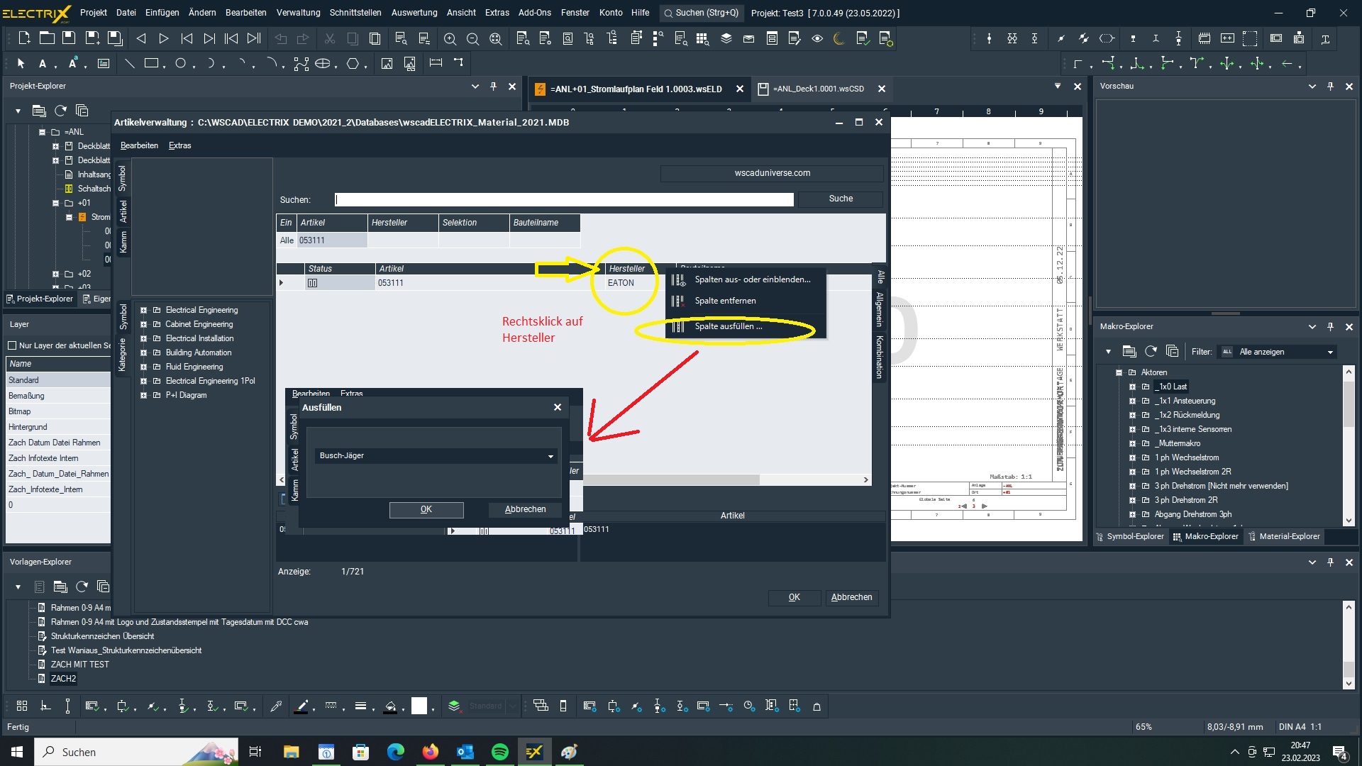Screen dimensions: 1362x766
Task: Click the Suchen (Strg+Q) search box
Action: click(701, 13)
